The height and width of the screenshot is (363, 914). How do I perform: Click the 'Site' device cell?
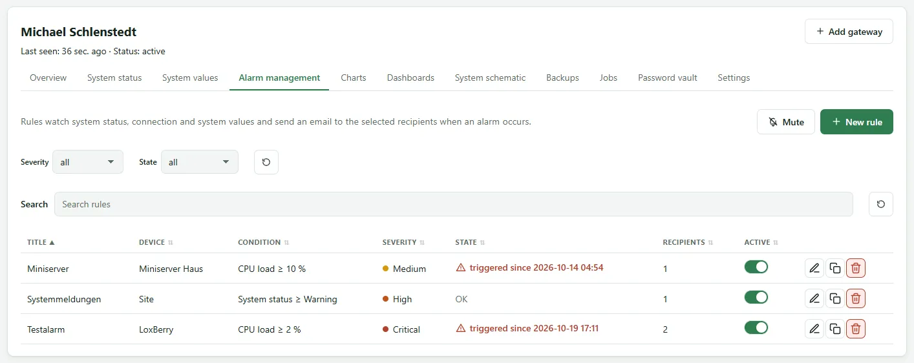[x=146, y=299]
